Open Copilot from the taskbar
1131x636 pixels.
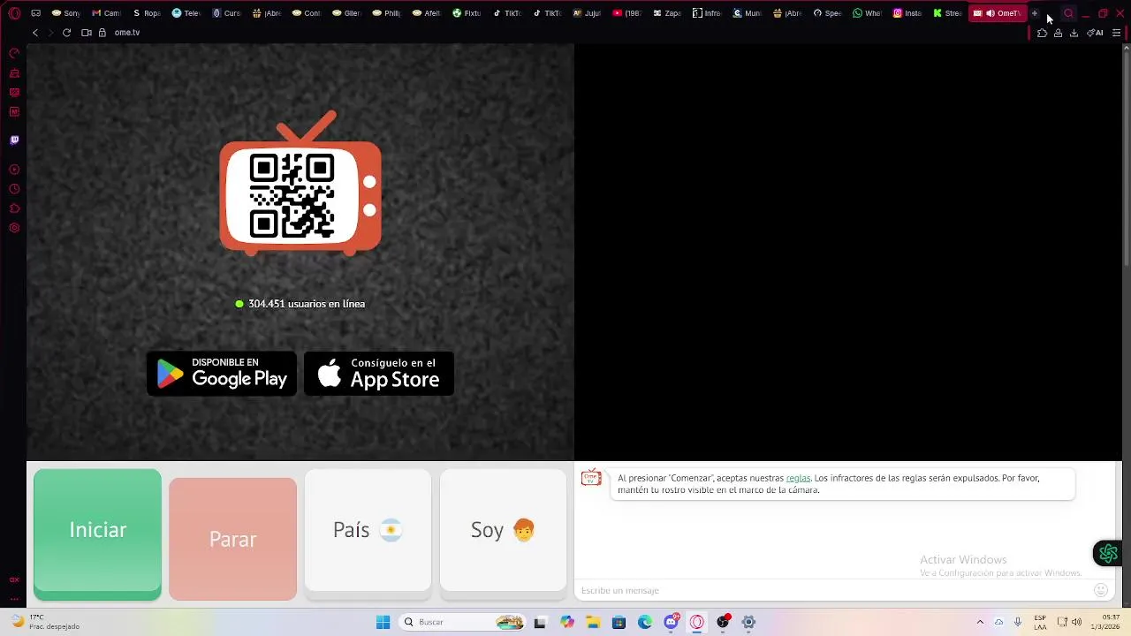tap(567, 623)
